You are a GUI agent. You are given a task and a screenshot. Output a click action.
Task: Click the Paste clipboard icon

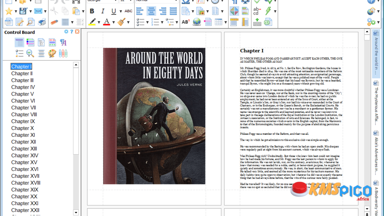(x=76, y=11)
